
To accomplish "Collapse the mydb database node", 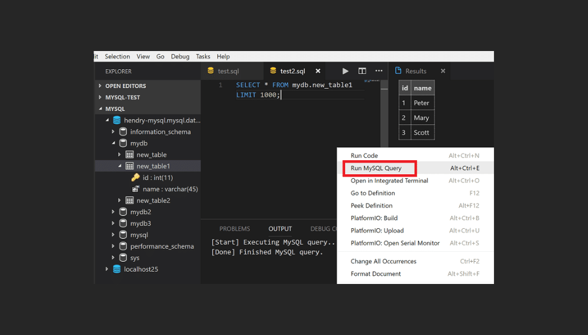I will pyautogui.click(x=113, y=143).
